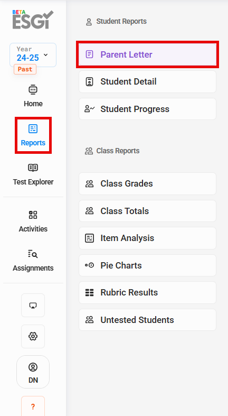
Task: Open Untested Students report
Action: point(147,320)
